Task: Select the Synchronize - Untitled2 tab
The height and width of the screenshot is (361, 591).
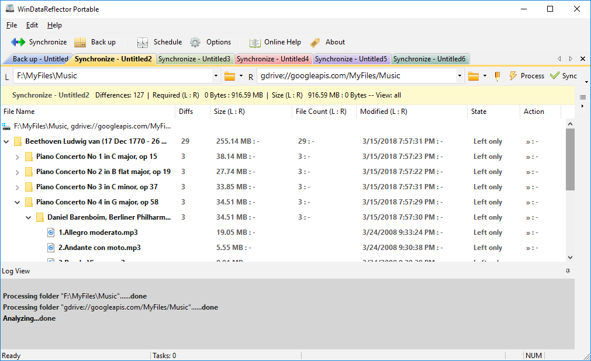Action: coord(113,59)
